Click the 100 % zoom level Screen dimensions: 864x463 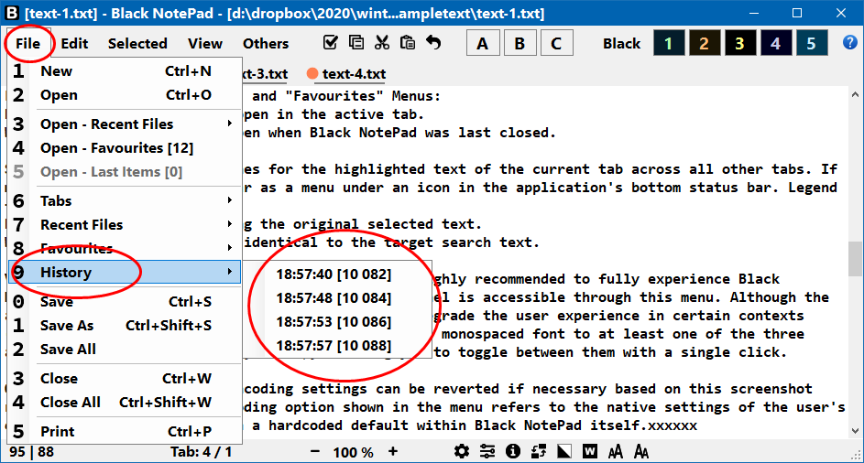click(x=353, y=453)
